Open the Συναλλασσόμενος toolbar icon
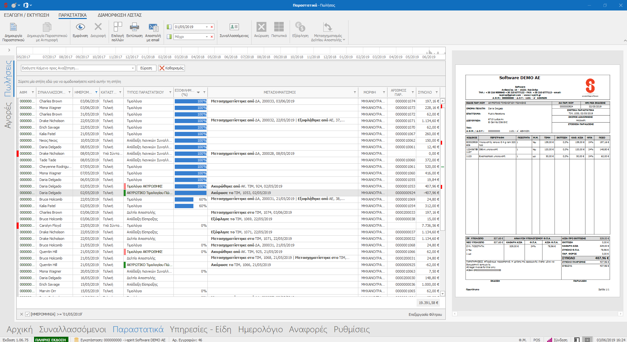The image size is (627, 342). (x=234, y=27)
